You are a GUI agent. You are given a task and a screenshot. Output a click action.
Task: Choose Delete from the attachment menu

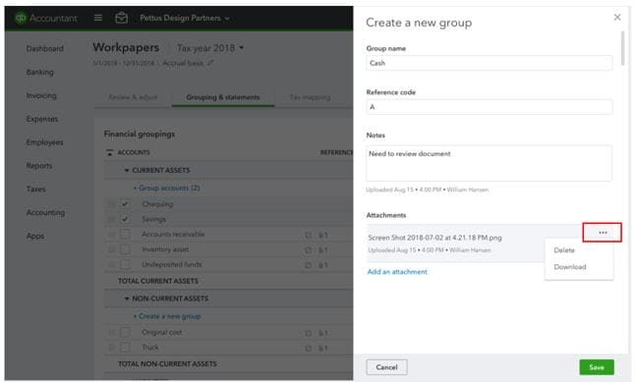point(564,250)
